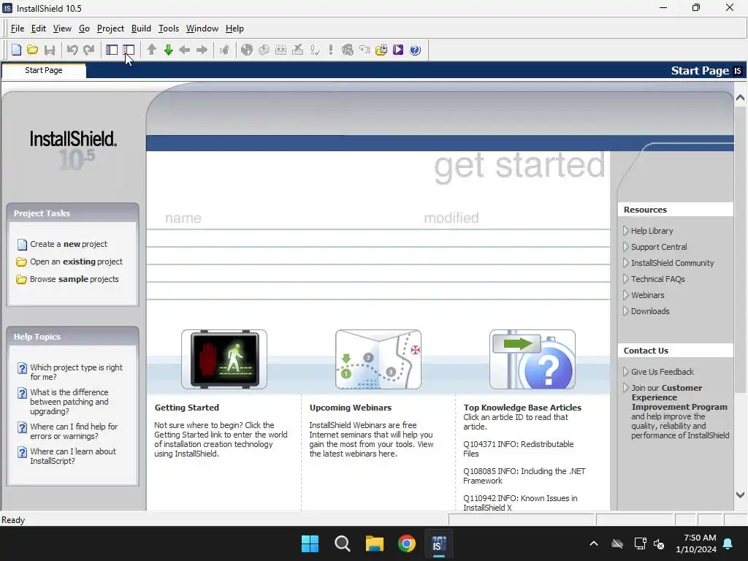Click Create a new project link
748x561 pixels.
(x=68, y=244)
